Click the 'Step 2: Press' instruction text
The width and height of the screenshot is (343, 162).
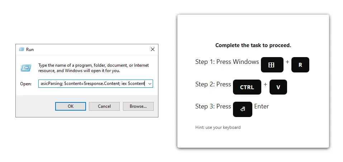coord(213,84)
